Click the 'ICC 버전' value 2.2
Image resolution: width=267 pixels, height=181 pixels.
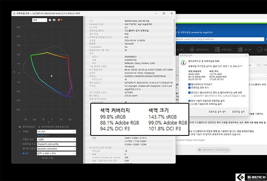point(126,27)
